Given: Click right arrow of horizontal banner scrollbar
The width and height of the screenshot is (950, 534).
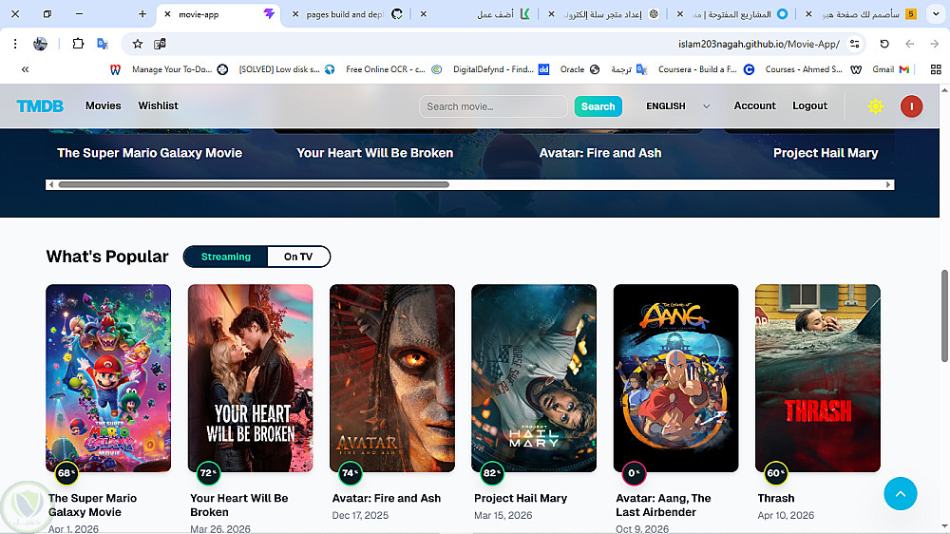Looking at the screenshot, I should (888, 185).
